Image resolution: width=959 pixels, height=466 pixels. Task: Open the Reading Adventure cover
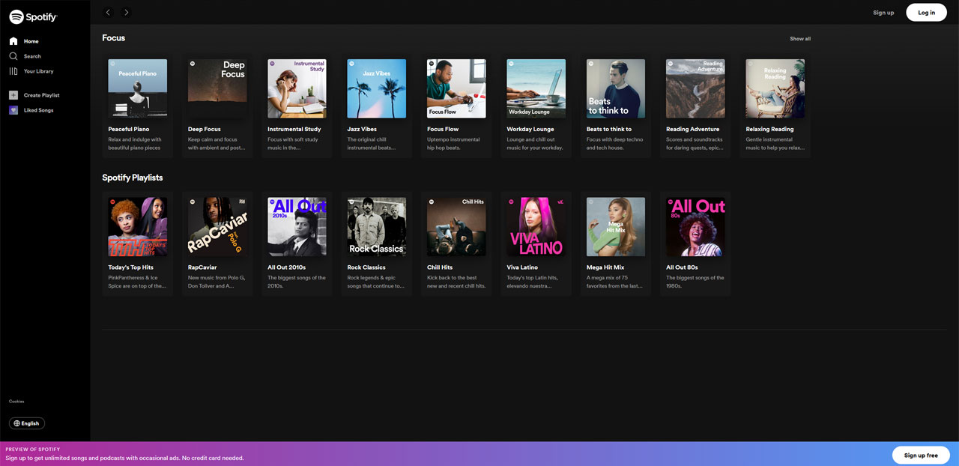pyautogui.click(x=695, y=88)
